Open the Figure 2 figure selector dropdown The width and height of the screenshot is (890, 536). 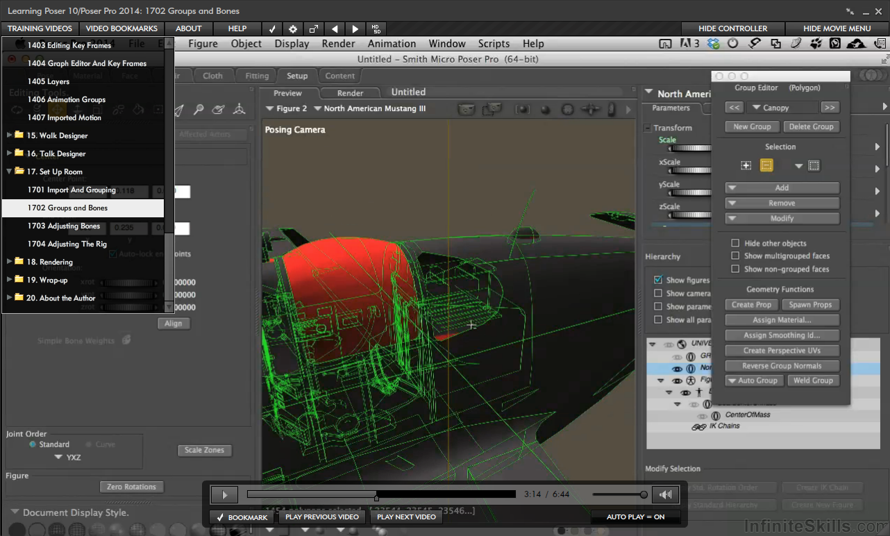point(286,109)
